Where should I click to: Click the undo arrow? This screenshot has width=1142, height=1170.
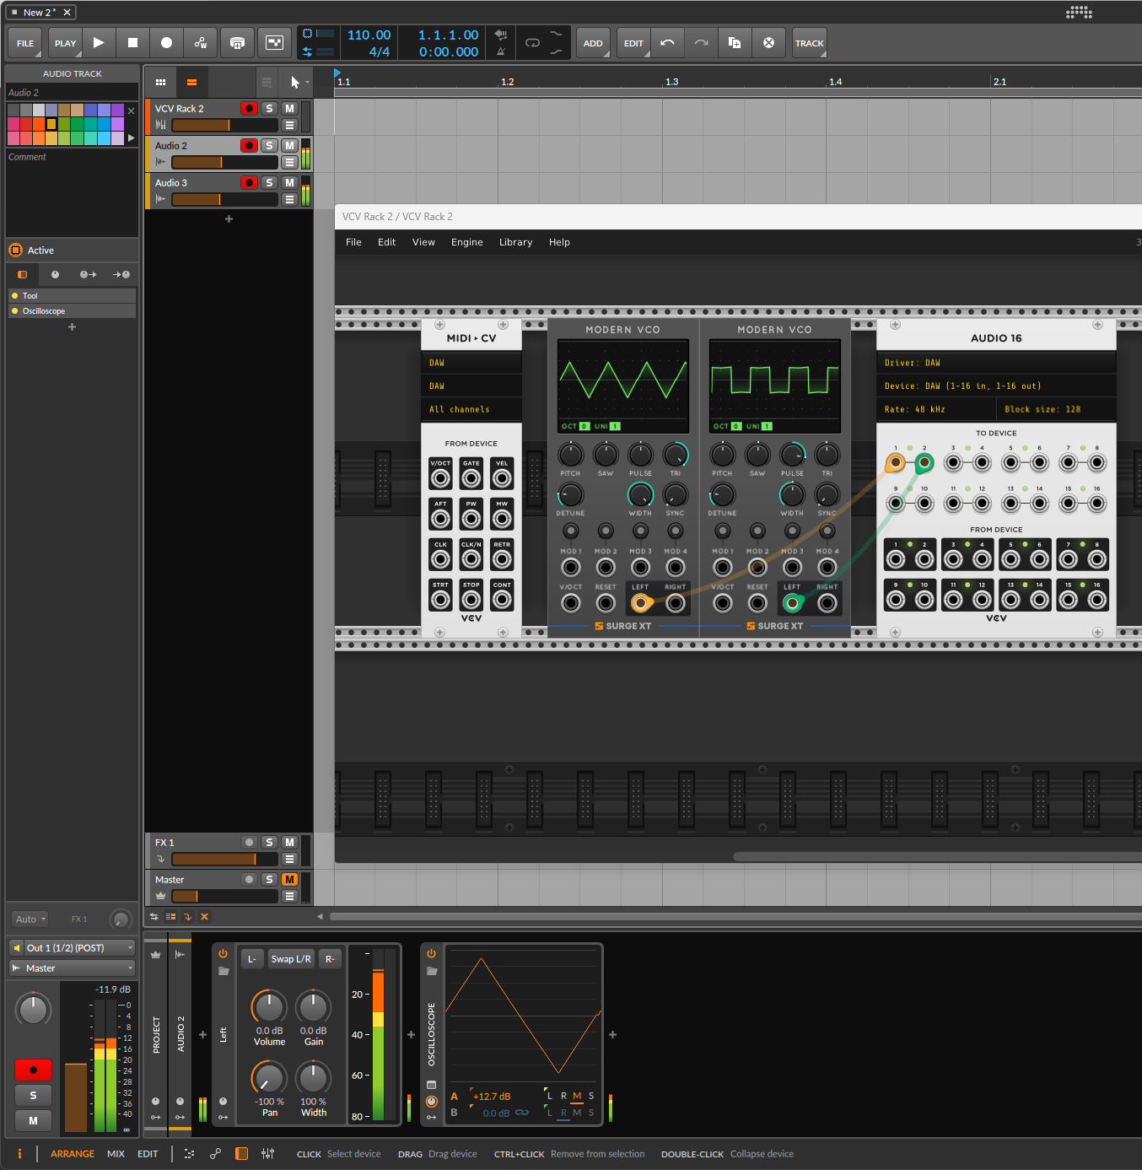[x=667, y=43]
